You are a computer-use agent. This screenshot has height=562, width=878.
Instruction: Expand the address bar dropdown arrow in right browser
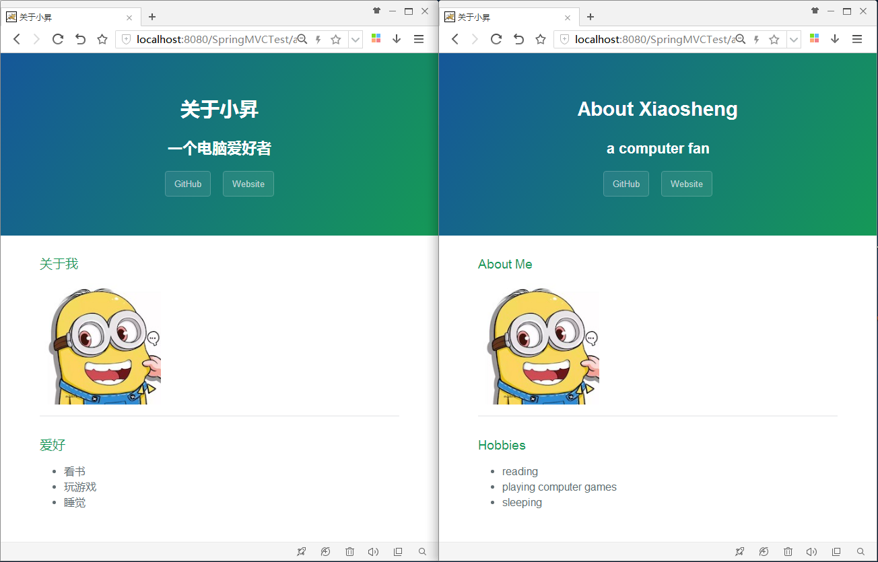794,40
